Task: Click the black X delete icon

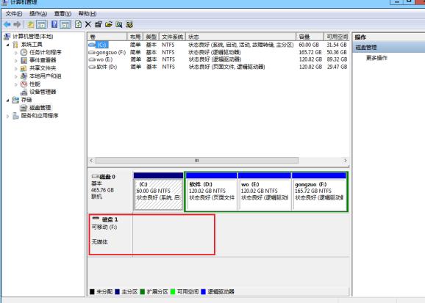Action: click(88, 24)
